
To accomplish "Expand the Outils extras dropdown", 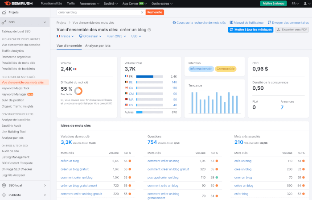I will [162, 4].
